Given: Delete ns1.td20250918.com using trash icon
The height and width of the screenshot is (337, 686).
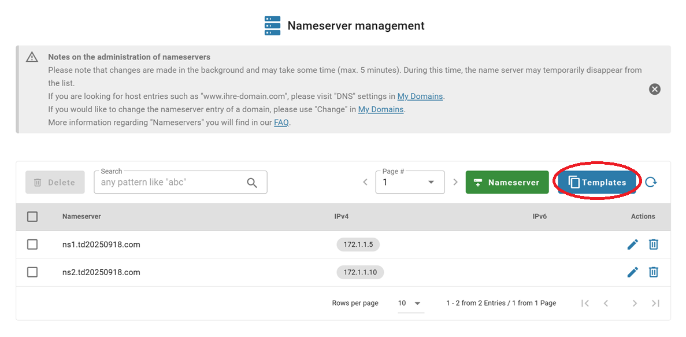Looking at the screenshot, I should point(654,245).
